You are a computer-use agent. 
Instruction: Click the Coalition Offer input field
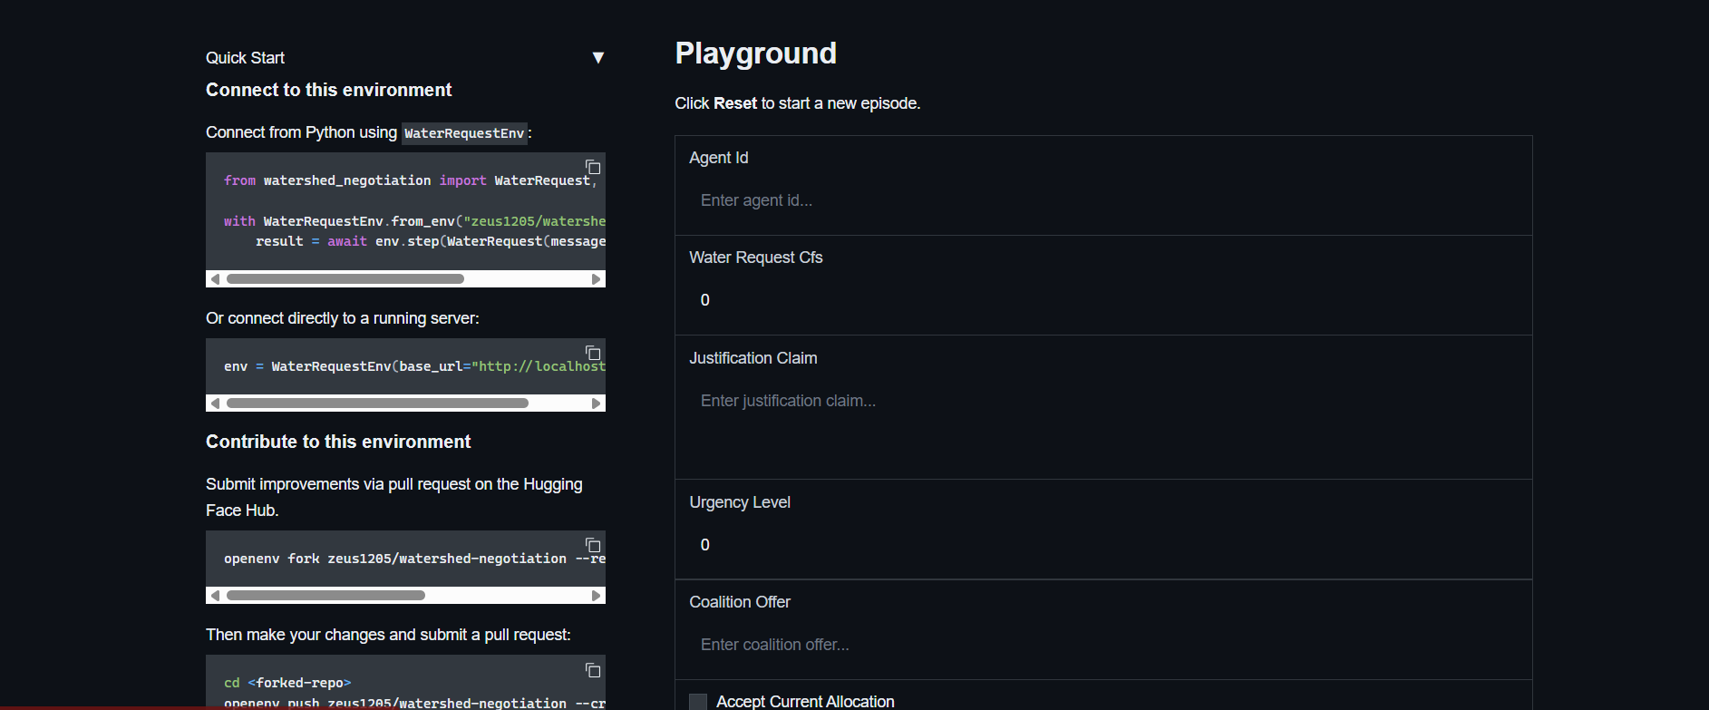pyautogui.click(x=1103, y=645)
